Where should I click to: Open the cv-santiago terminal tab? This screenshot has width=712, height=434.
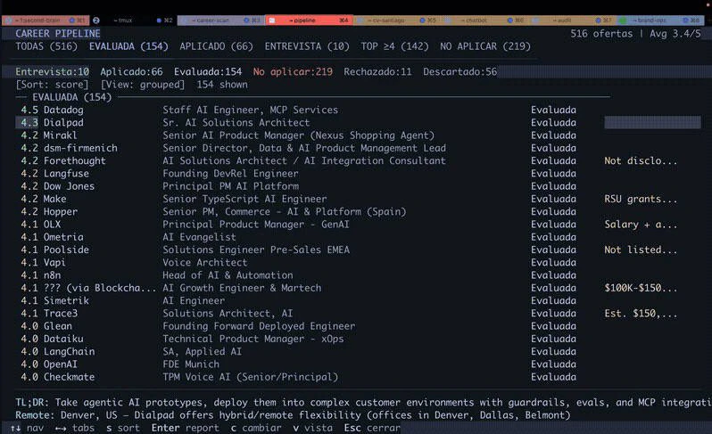(x=397, y=20)
